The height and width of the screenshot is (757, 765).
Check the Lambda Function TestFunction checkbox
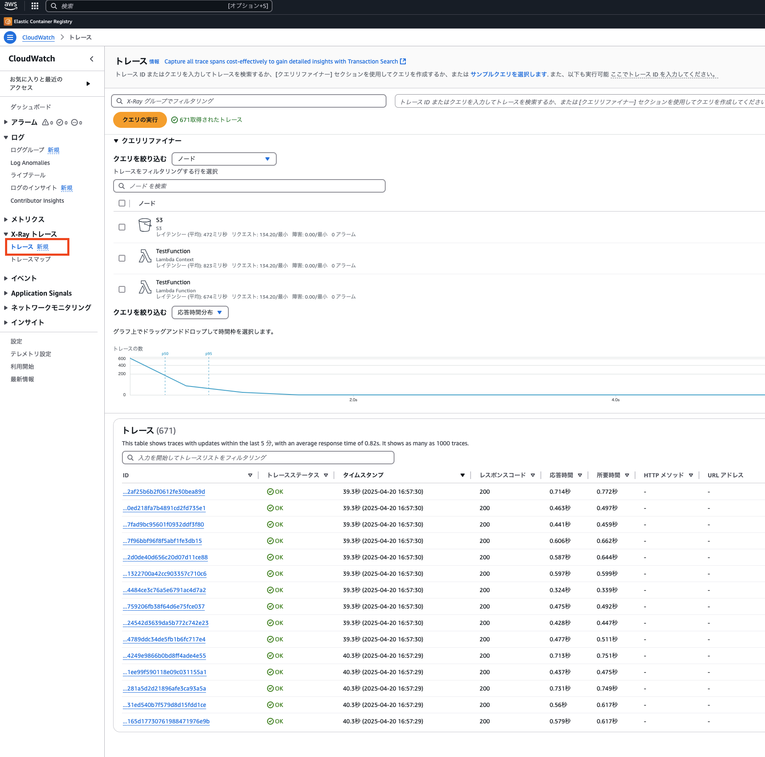(x=122, y=289)
